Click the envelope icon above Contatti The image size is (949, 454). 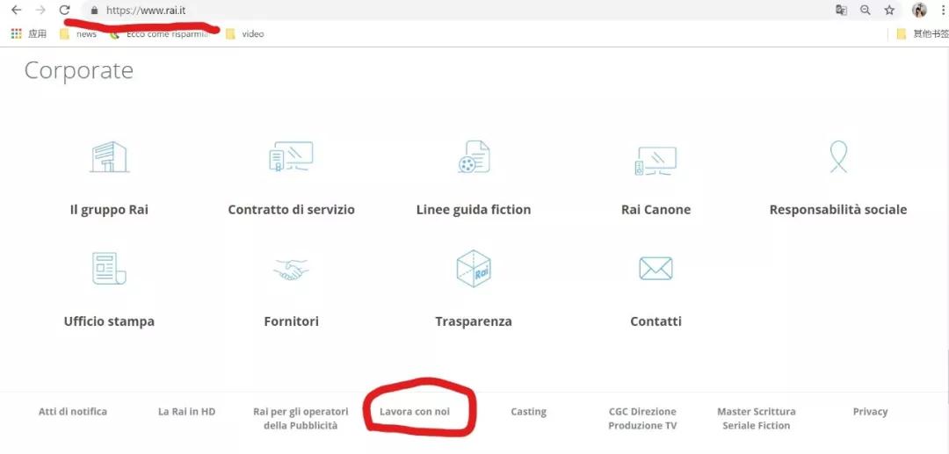click(x=656, y=269)
